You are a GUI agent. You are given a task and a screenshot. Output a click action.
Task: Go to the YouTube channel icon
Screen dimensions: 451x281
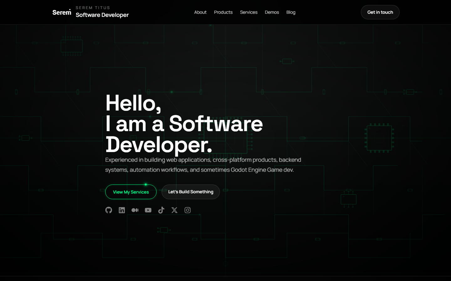tap(148, 210)
